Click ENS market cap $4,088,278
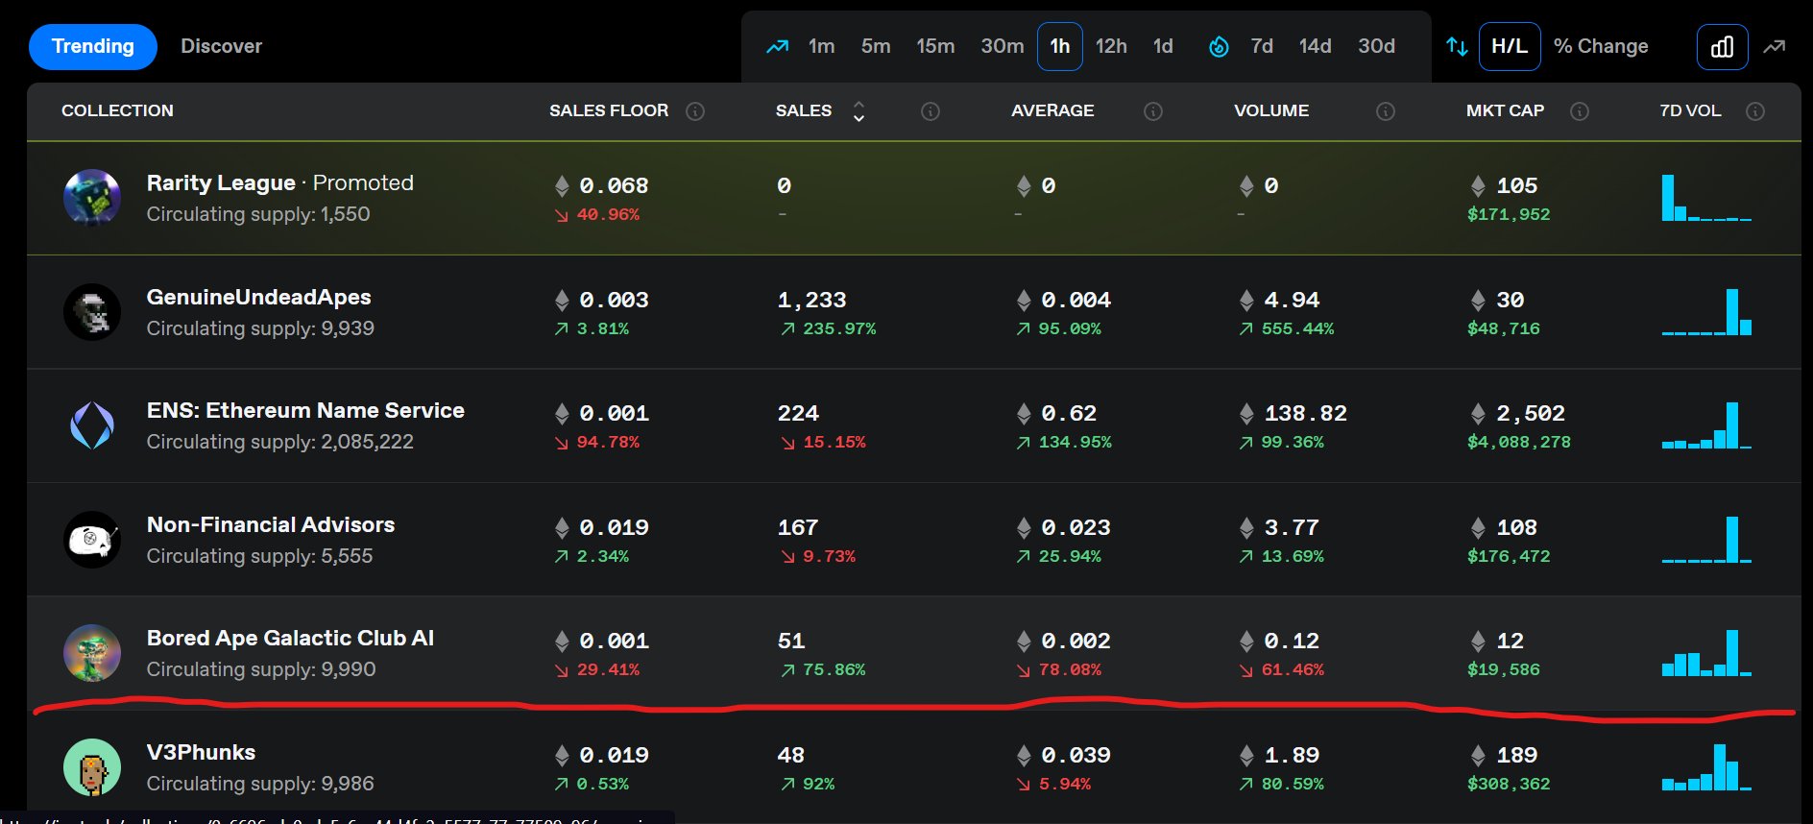 tap(1518, 442)
